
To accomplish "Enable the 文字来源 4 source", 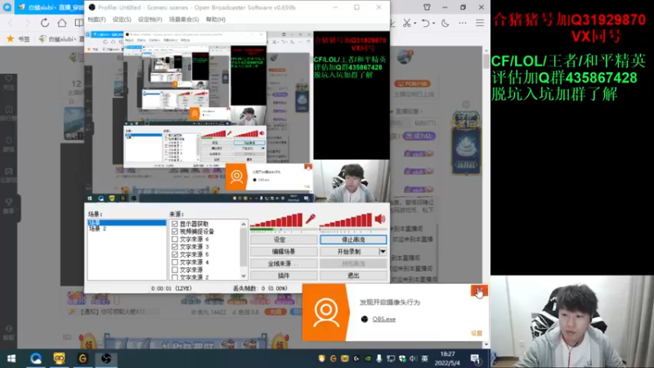I will click(x=175, y=262).
